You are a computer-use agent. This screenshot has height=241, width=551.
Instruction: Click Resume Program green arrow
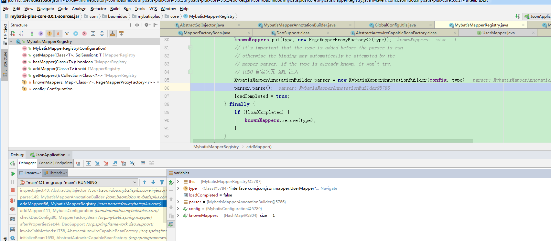click(13, 174)
